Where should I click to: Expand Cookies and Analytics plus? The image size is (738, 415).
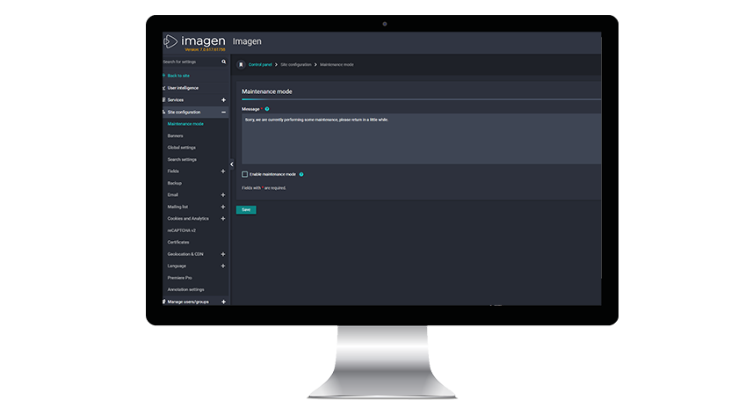click(x=223, y=219)
